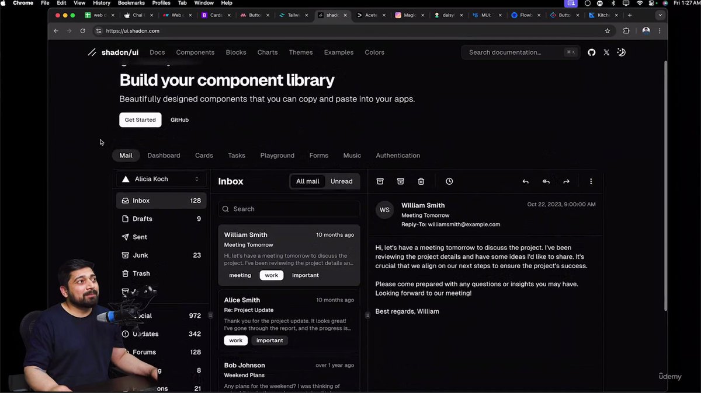Open Themes in the site navigation
Image resolution: width=701 pixels, height=393 pixels.
pos(301,52)
